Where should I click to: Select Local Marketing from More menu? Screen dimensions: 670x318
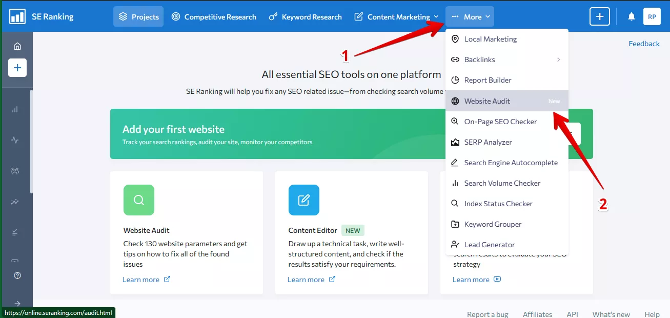pos(507,39)
